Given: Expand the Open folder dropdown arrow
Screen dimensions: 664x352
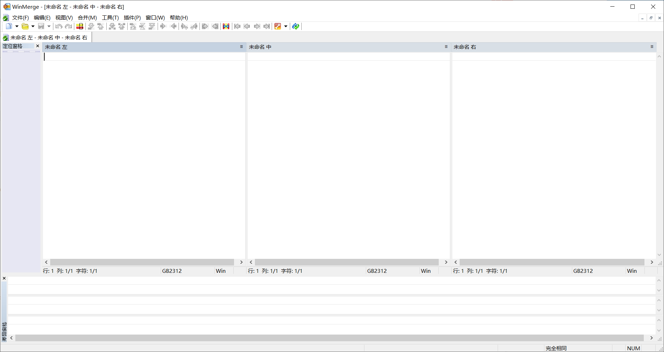Looking at the screenshot, I should (33, 26).
